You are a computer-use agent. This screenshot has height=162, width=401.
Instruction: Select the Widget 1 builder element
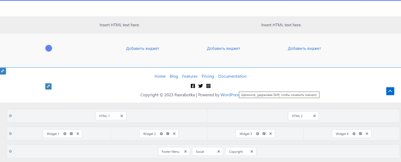click(x=62, y=134)
